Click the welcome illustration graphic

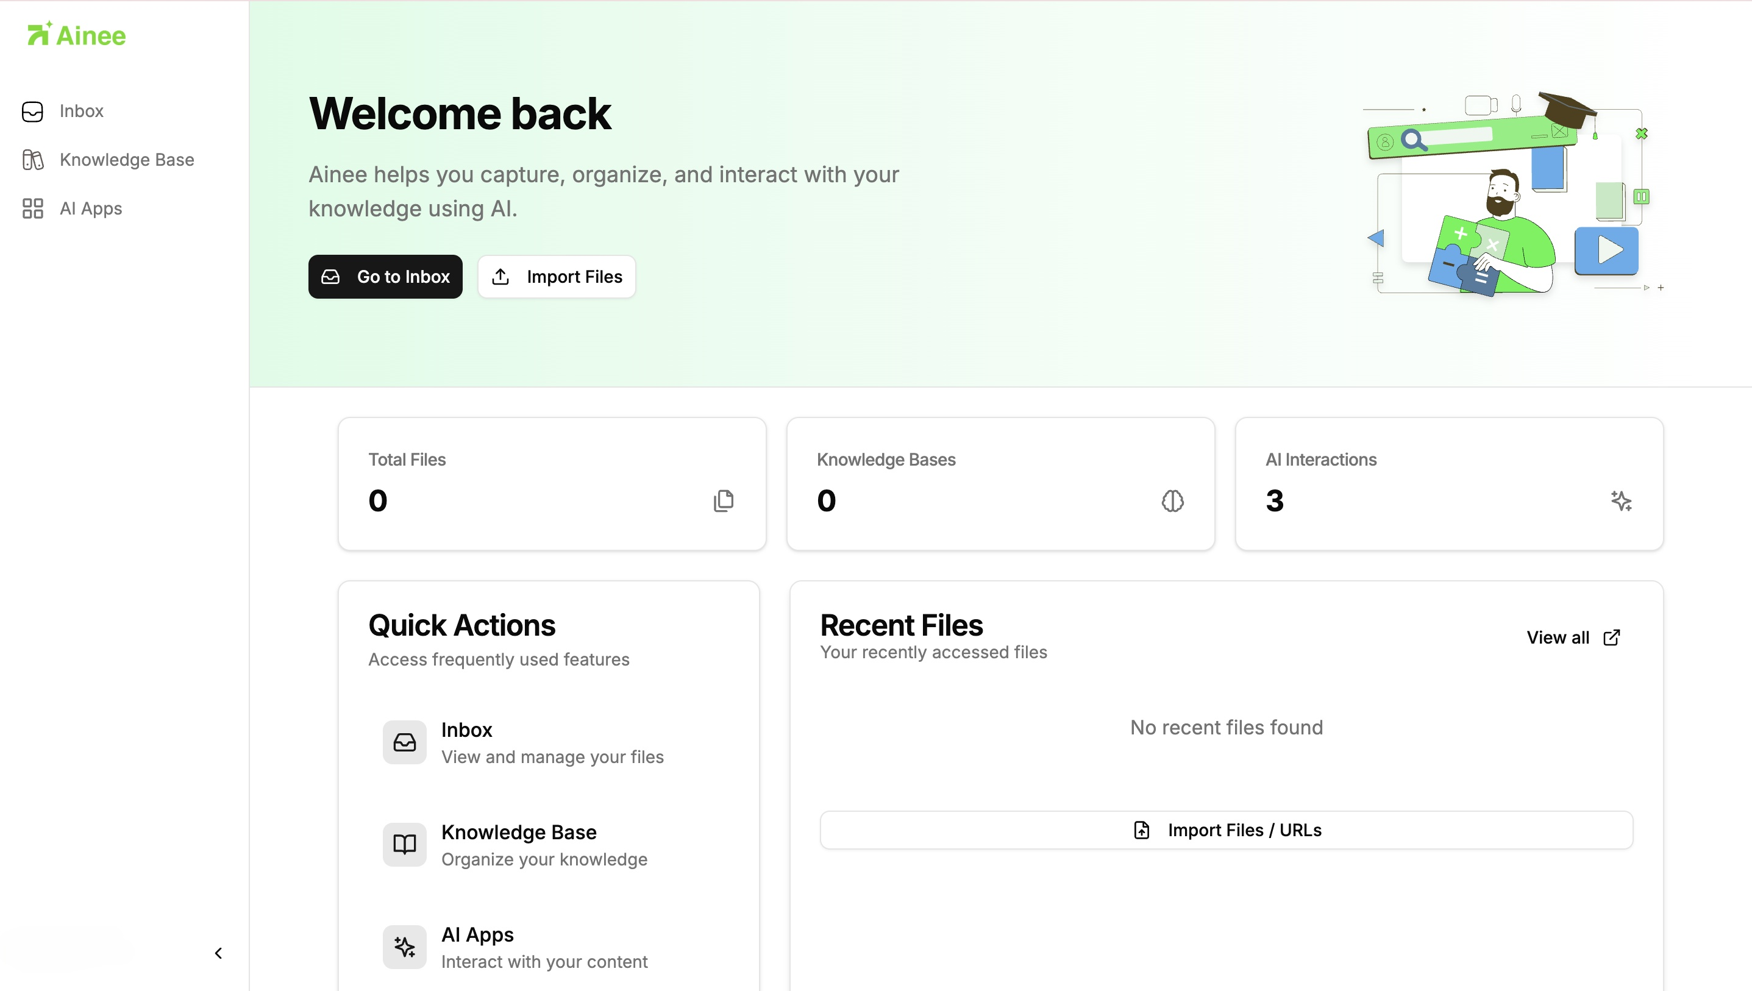coord(1514,194)
